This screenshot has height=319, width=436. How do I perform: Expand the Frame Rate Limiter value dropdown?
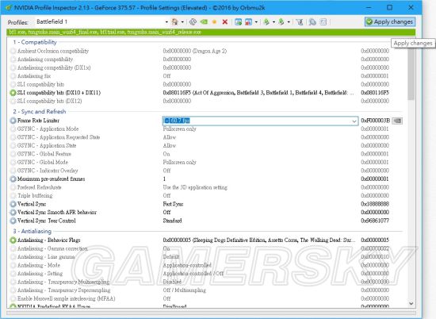click(x=354, y=121)
